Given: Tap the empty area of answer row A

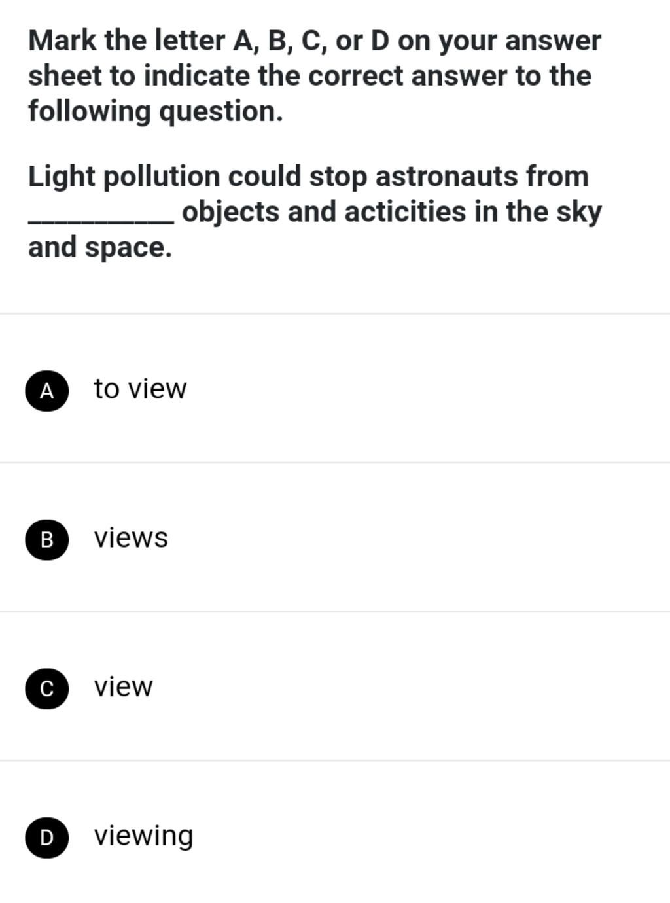Looking at the screenshot, I should (425, 389).
